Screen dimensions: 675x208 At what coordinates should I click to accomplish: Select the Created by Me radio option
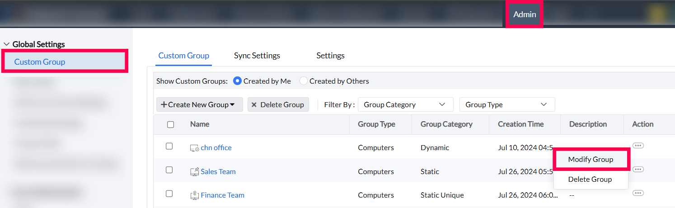click(237, 81)
